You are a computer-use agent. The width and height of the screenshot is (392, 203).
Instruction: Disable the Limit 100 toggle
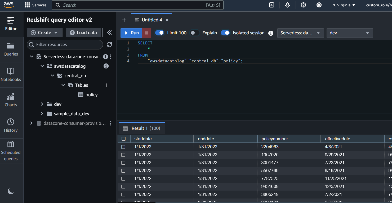160,33
